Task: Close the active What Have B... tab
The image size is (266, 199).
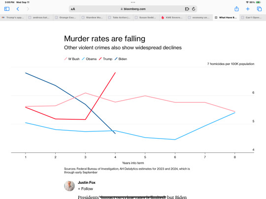Action: click(216, 17)
